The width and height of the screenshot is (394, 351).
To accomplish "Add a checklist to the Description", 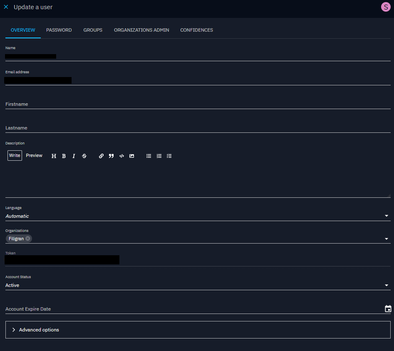I will coord(169,156).
